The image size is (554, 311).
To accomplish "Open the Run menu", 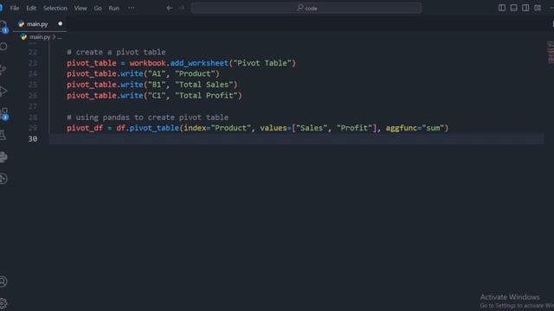I will (113, 8).
